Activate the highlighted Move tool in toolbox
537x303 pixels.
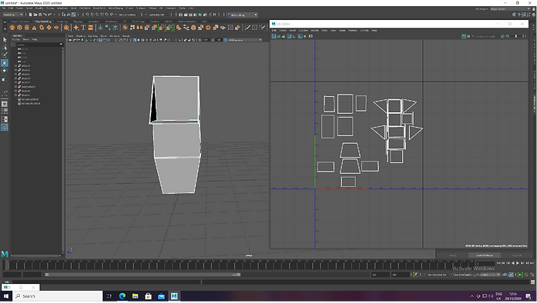(5, 63)
